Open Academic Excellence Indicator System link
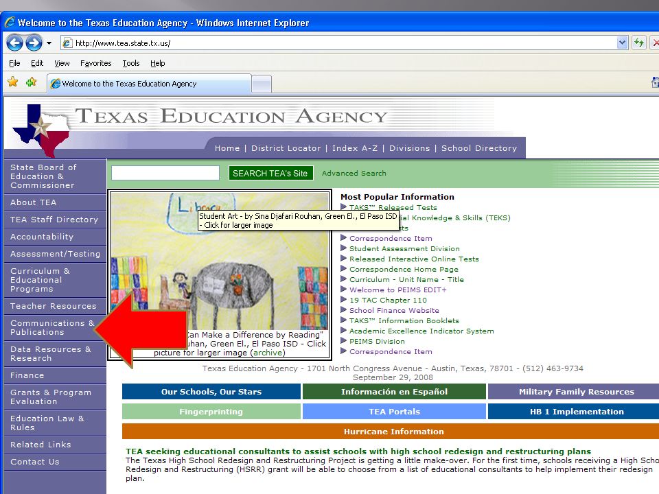The height and width of the screenshot is (494, 659). (x=421, y=331)
